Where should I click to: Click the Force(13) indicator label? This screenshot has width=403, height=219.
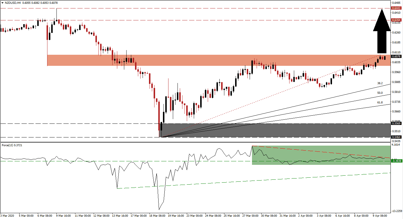coord(8,145)
